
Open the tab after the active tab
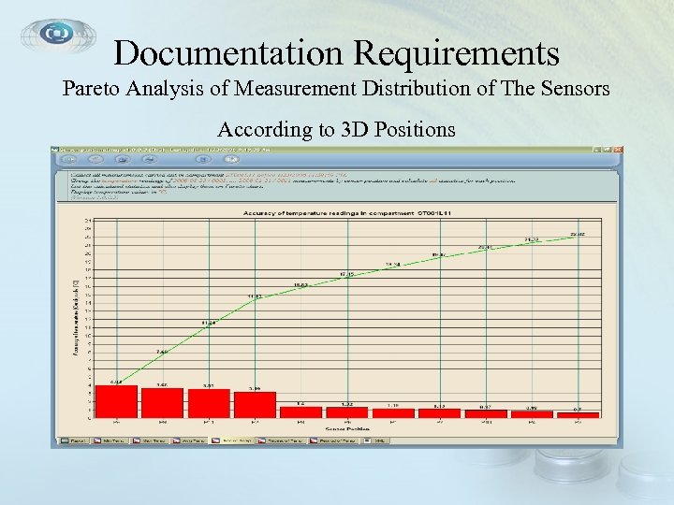[x=282, y=440]
